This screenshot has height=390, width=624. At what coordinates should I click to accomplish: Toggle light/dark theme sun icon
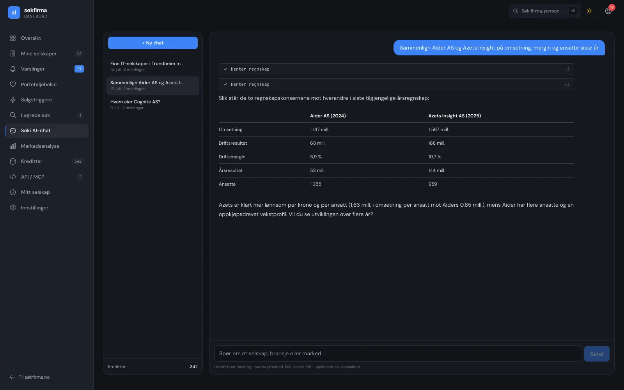(x=589, y=11)
